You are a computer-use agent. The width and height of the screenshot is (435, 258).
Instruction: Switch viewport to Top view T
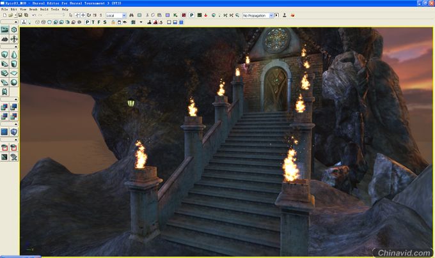[x=93, y=22]
